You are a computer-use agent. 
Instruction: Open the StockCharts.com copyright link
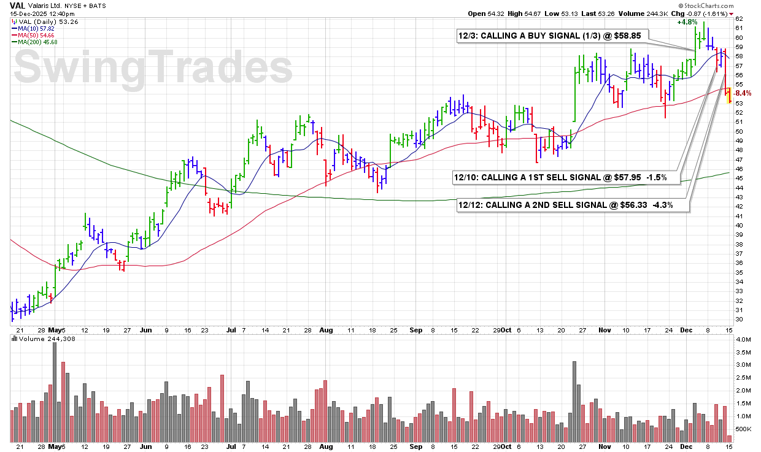[722, 6]
